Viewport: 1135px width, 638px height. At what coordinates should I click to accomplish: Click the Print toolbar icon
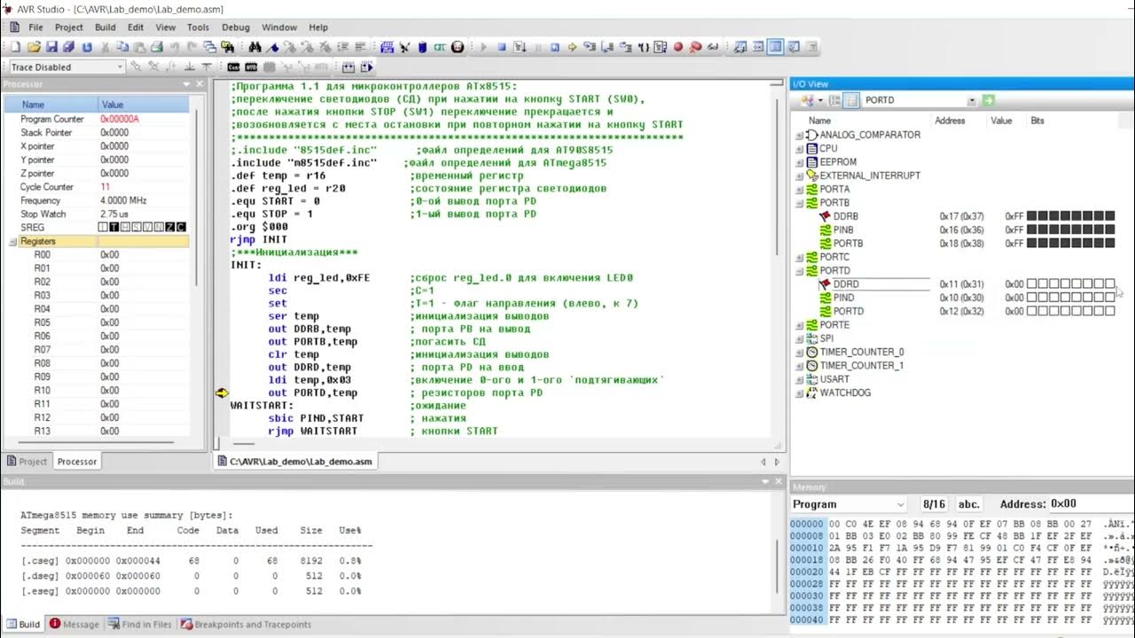156,47
